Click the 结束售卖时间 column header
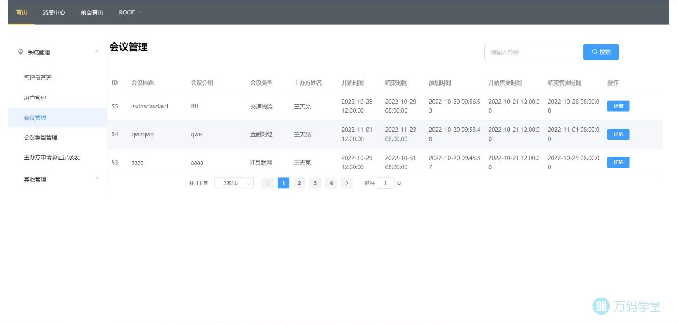Viewport: 677px width, 323px height. [x=564, y=83]
